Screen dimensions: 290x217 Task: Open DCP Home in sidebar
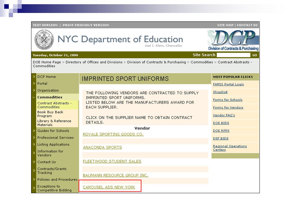click(x=47, y=77)
